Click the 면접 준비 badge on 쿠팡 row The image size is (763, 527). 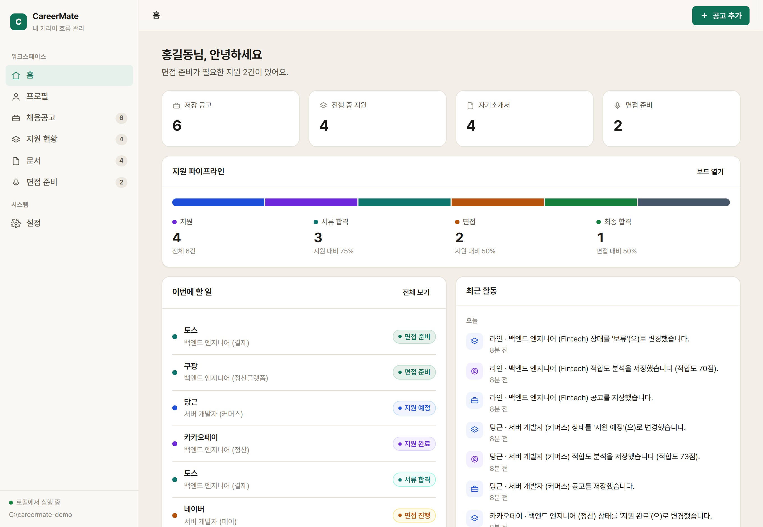click(x=414, y=372)
